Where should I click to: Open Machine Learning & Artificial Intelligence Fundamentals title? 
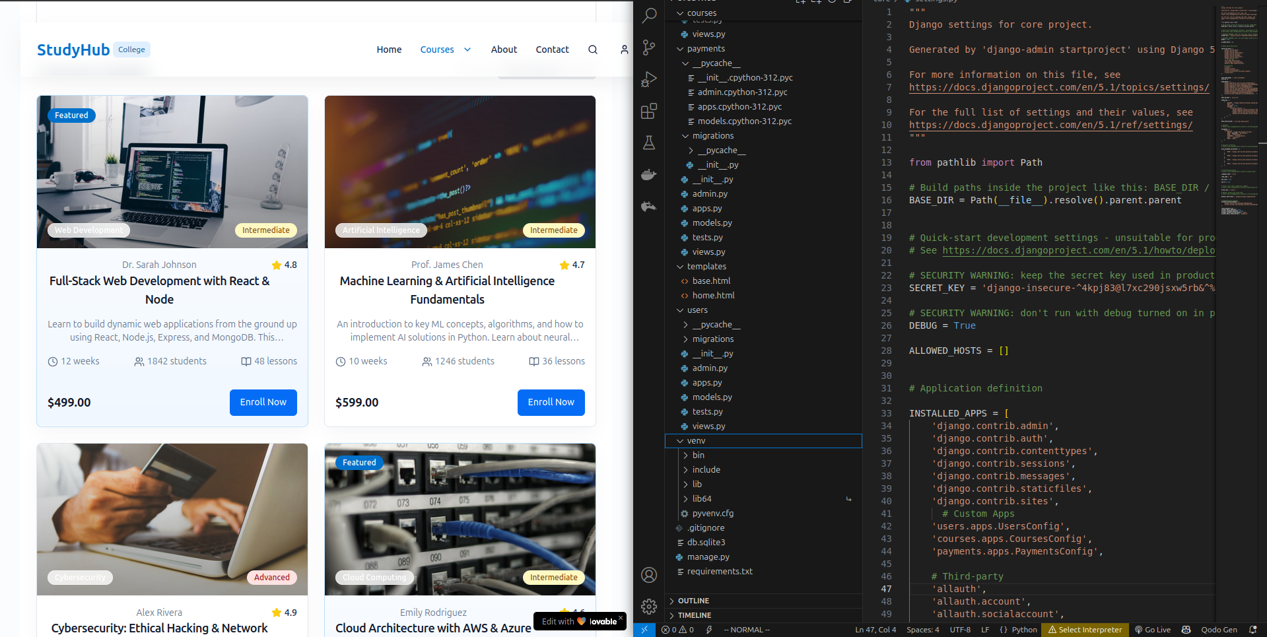(x=447, y=290)
